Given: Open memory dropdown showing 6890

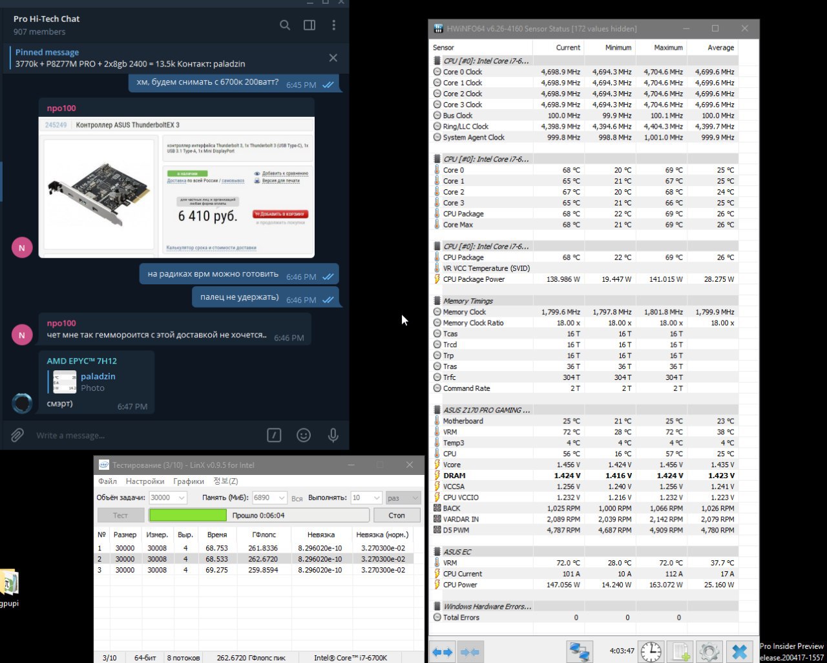Looking at the screenshot, I should (269, 498).
